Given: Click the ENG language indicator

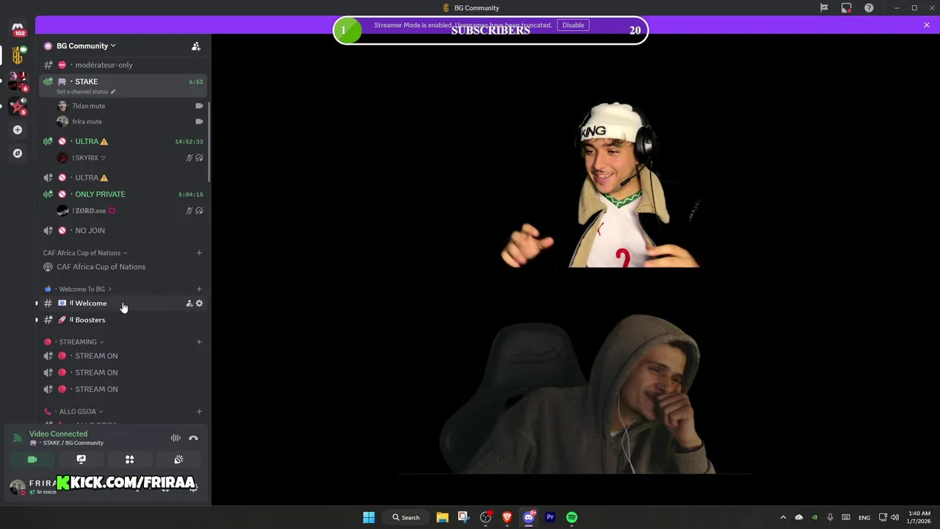Looking at the screenshot, I should (x=864, y=517).
